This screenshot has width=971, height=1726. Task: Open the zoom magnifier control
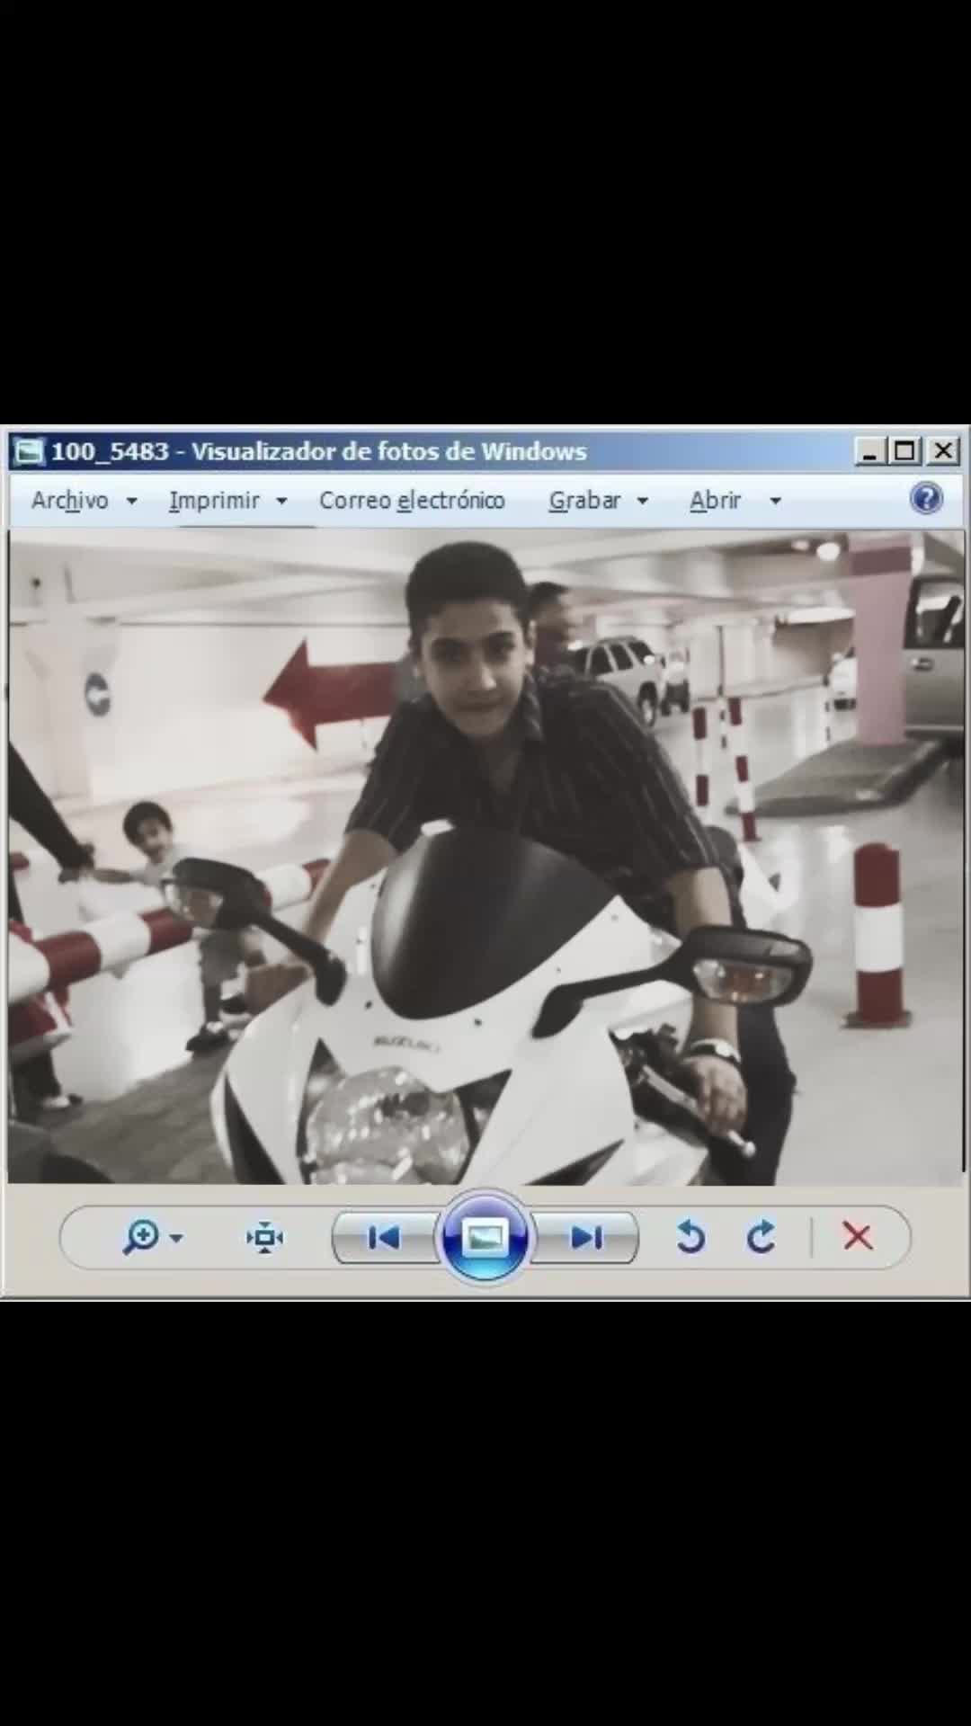pos(141,1237)
